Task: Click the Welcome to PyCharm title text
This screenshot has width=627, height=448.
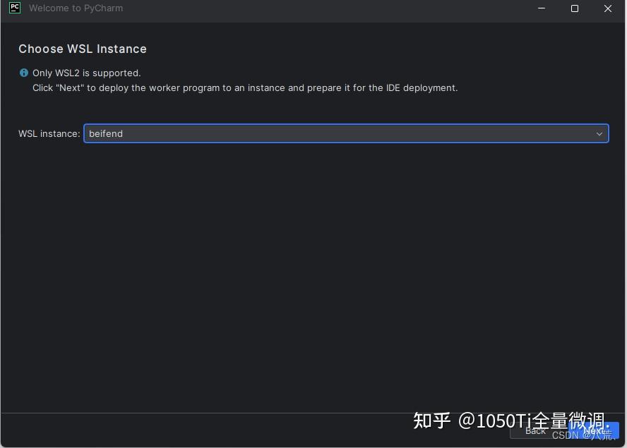Action: pyautogui.click(x=76, y=8)
